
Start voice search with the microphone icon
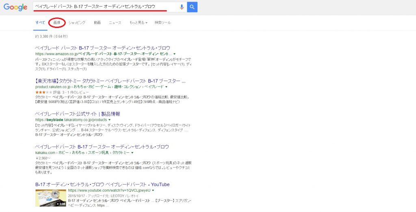182,7
